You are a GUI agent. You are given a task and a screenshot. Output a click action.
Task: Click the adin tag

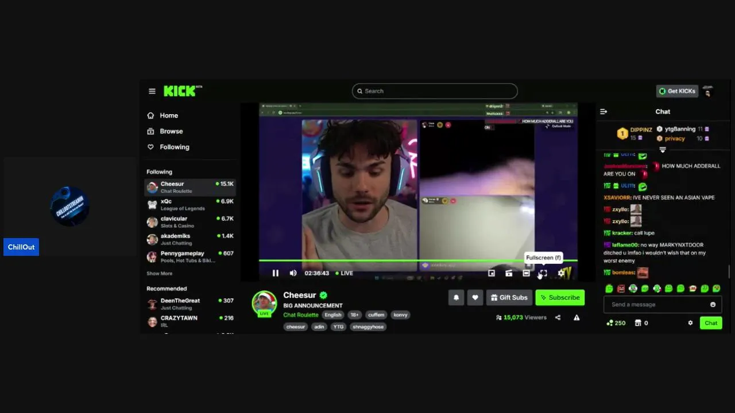click(319, 327)
